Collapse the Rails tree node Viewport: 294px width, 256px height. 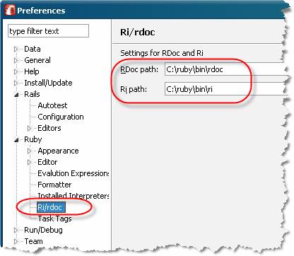(16, 95)
